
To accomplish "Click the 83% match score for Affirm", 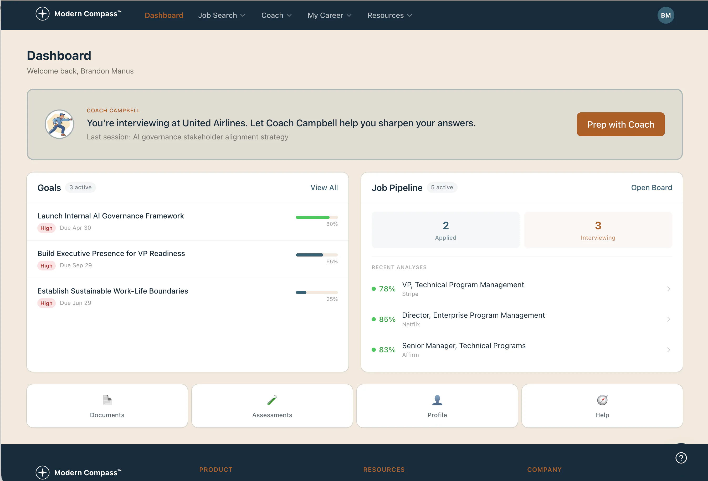I will coord(387,349).
